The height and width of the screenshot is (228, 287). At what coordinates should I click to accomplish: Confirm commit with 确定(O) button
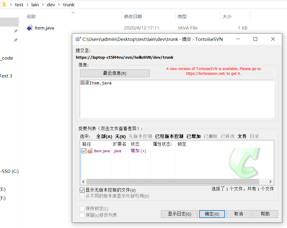coord(212,214)
